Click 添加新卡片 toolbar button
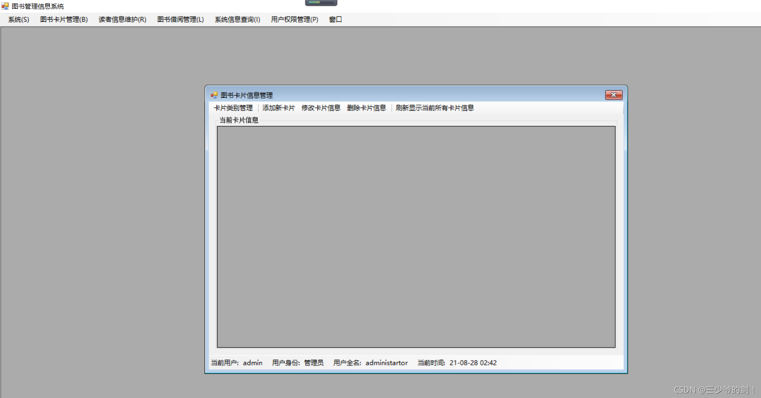This screenshot has height=398, width=761. tap(279, 108)
